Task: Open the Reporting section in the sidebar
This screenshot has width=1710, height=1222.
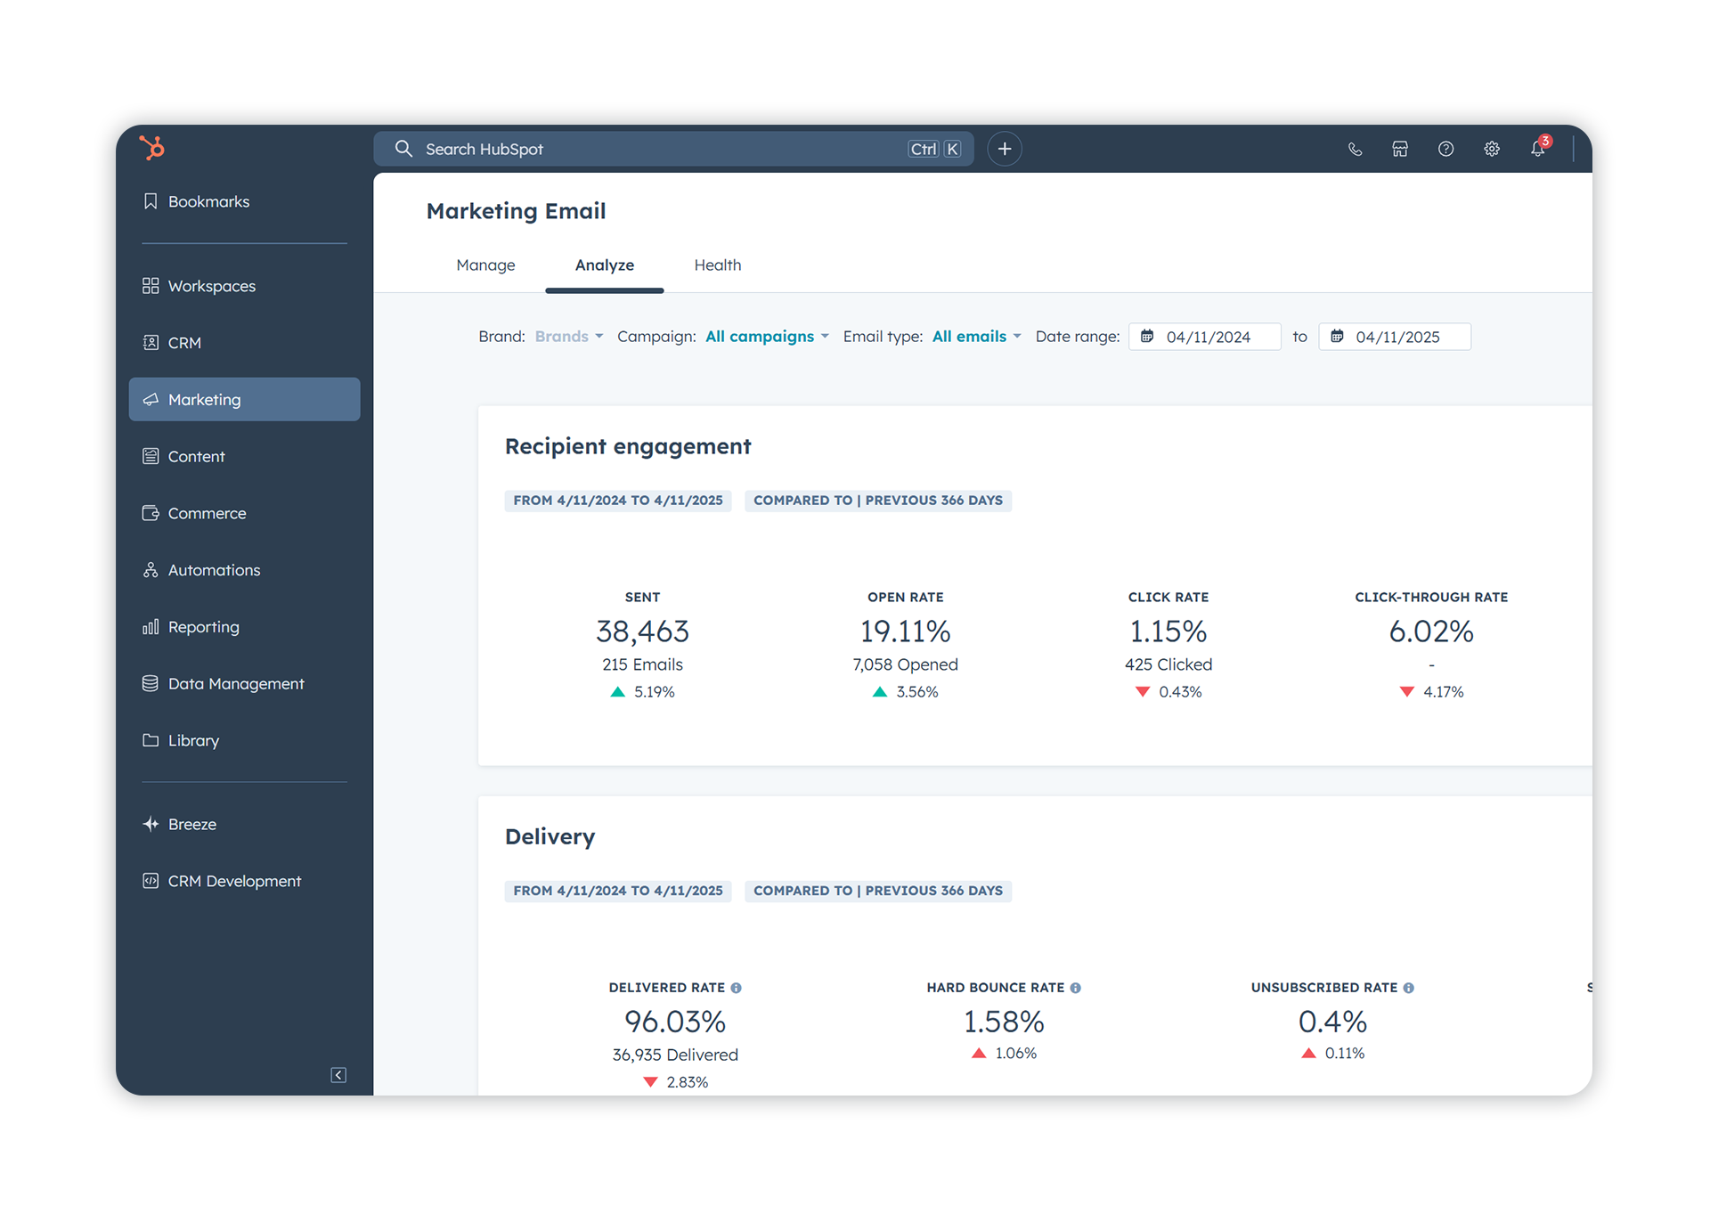Action: click(203, 626)
